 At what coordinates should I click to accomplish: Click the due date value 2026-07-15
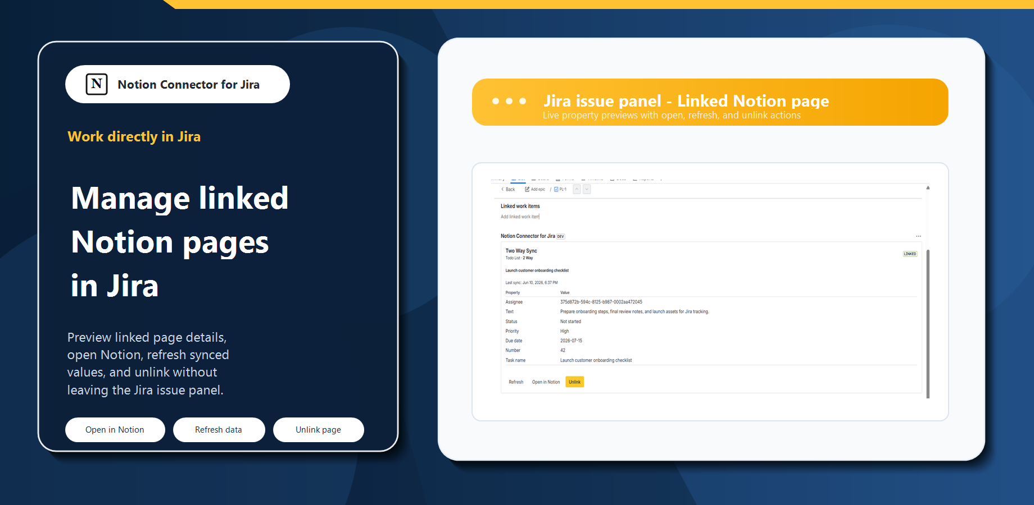pos(571,341)
